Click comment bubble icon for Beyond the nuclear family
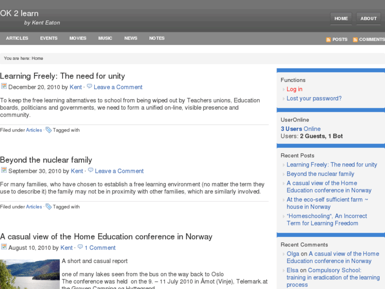Screen dimensions: 385x289 pos(91,170)
